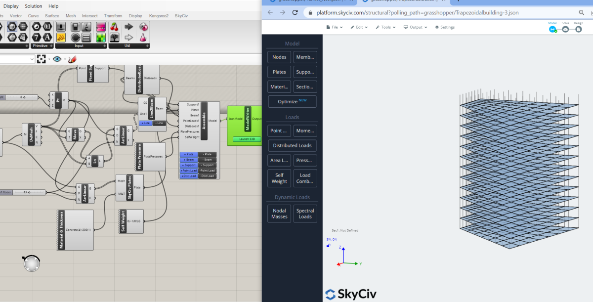593x302 pixels.
Task: Toggle the eye preview icon on Grasshopper canvas toolbar
Action: coord(57,59)
